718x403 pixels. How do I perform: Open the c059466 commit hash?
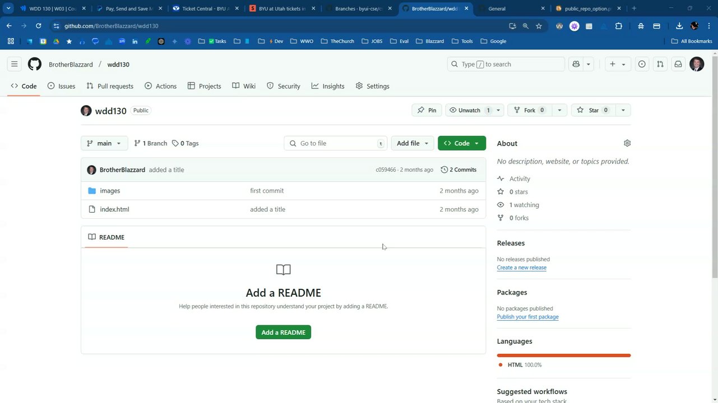(386, 170)
